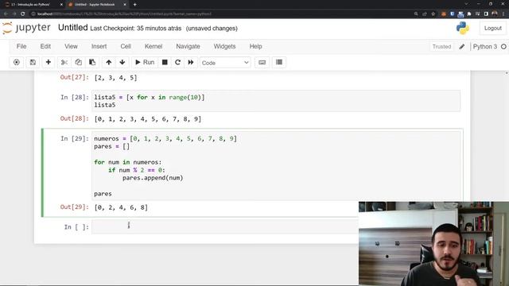
Task: Toggle the table of contents icon
Action: [279, 62]
